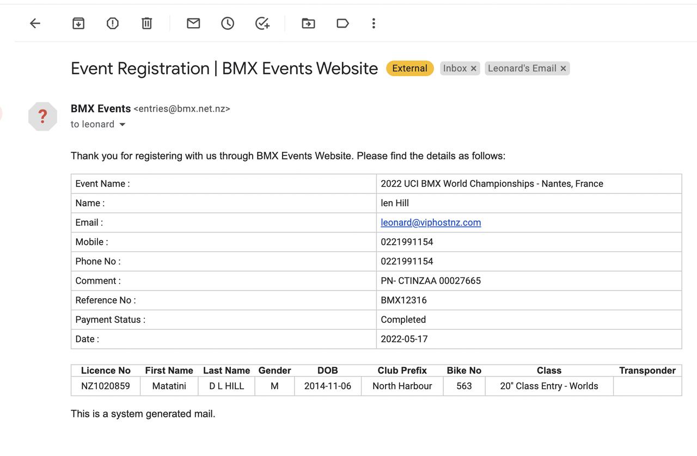Screen dimensions: 697x456
Task: Click the Inbox label text
Action: click(455, 69)
